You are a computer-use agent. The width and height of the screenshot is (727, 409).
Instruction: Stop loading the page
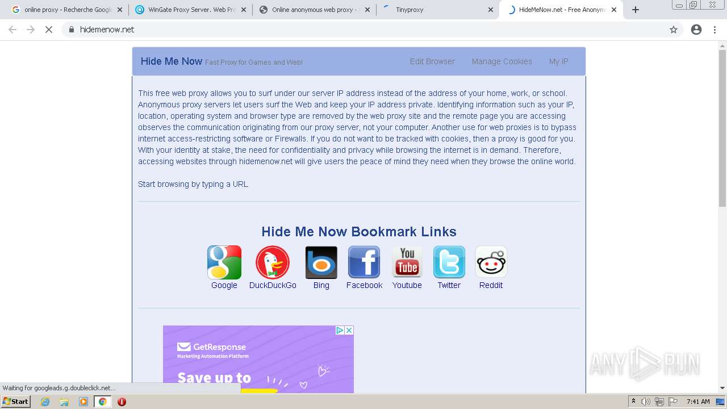click(x=49, y=30)
